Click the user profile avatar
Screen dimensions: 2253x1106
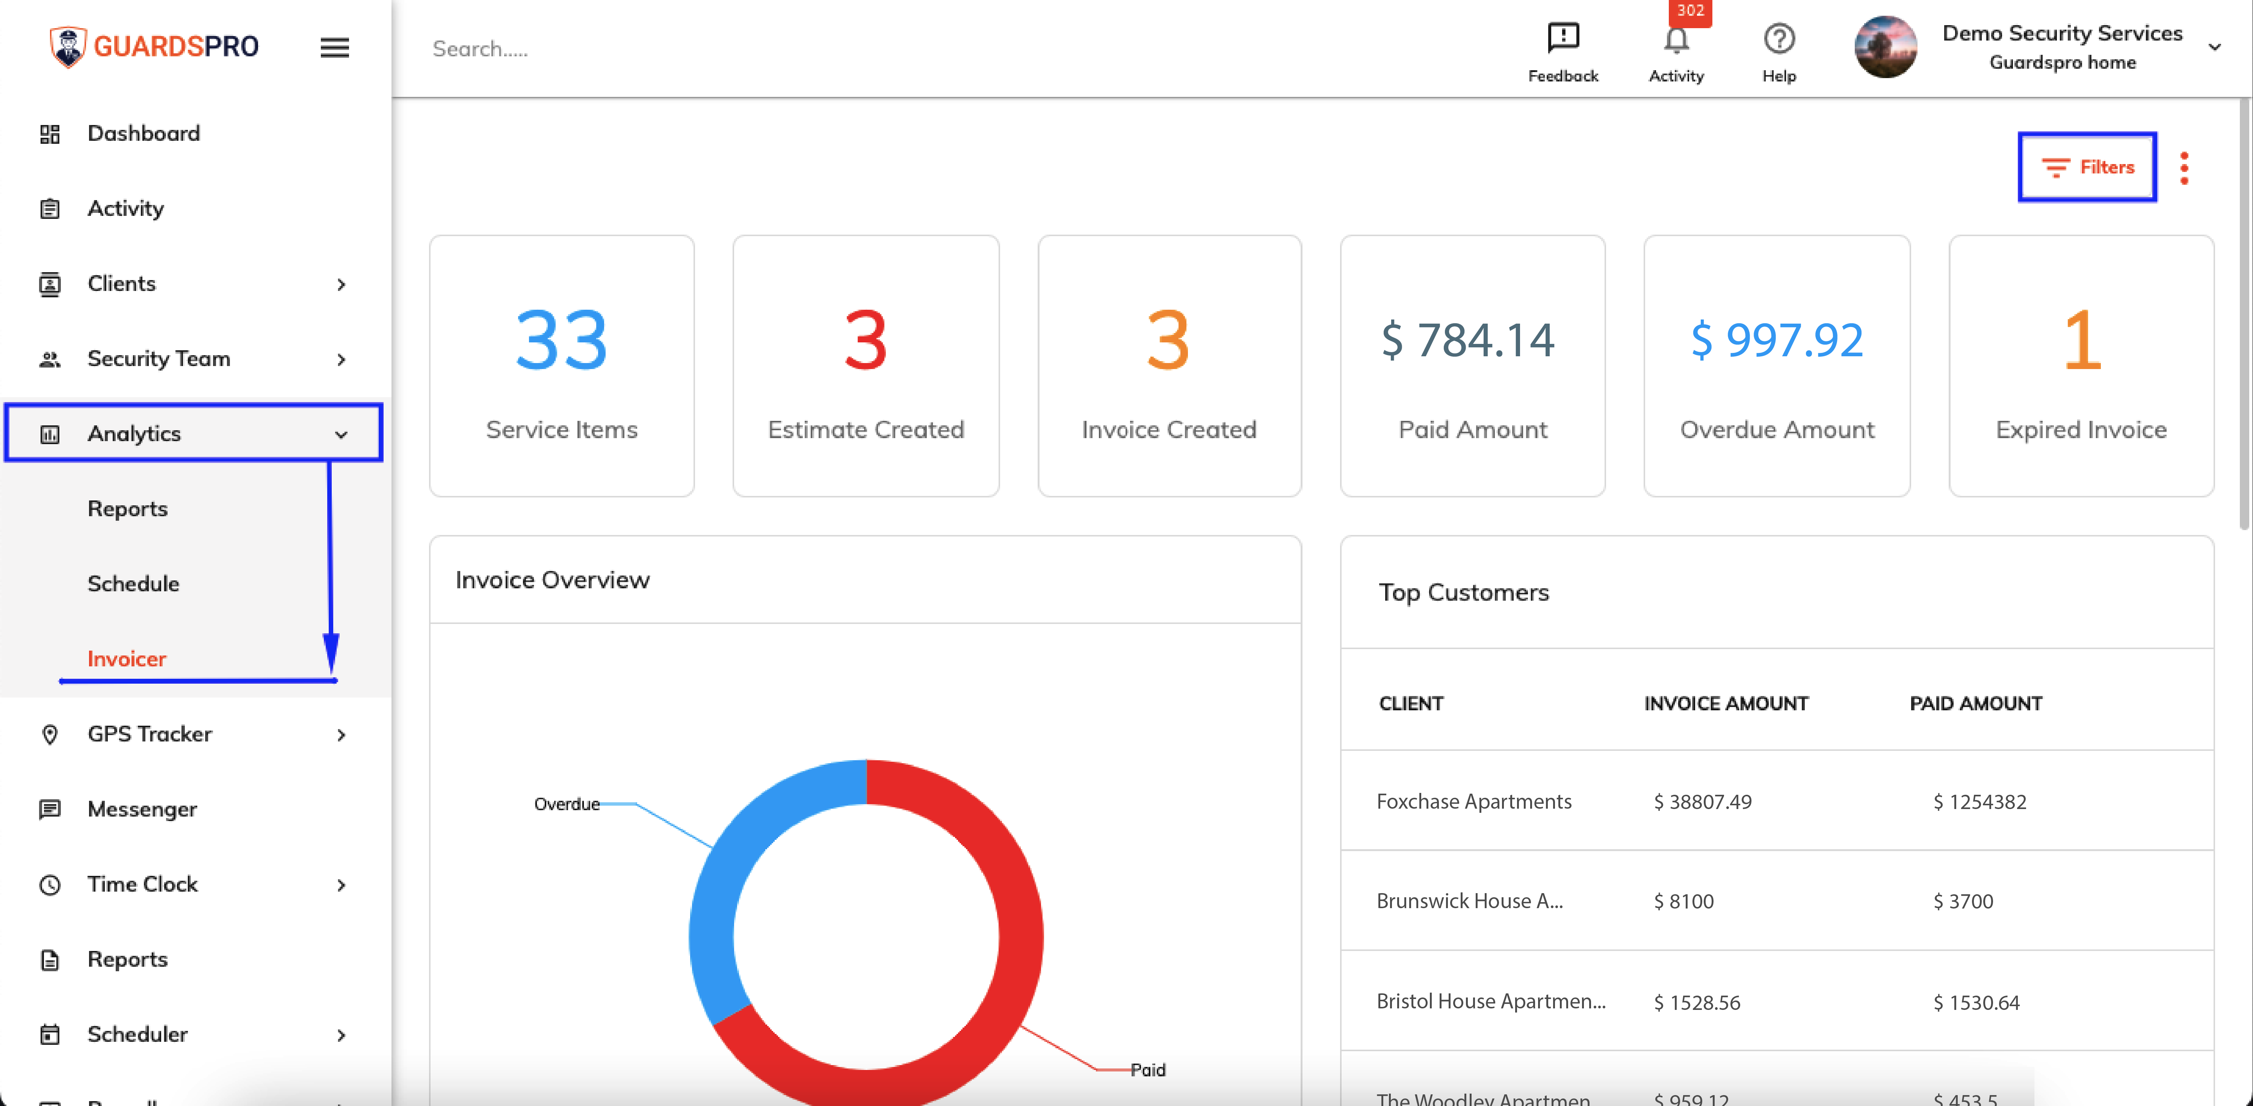coord(1886,47)
